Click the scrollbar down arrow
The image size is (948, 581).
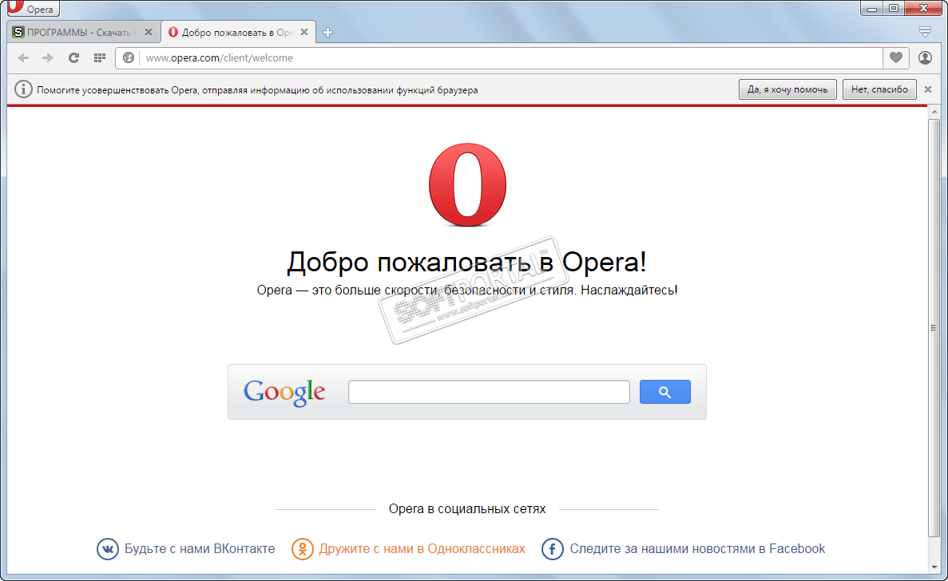point(934,567)
